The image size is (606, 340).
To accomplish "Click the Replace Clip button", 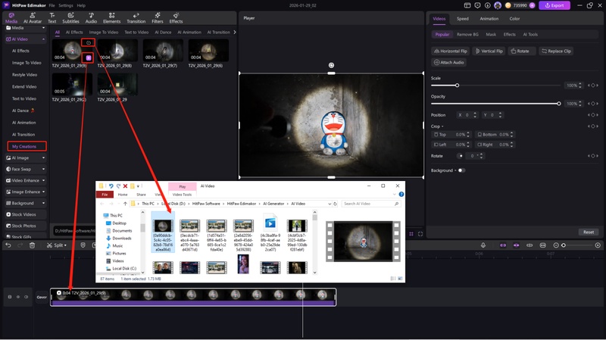I will tap(556, 51).
